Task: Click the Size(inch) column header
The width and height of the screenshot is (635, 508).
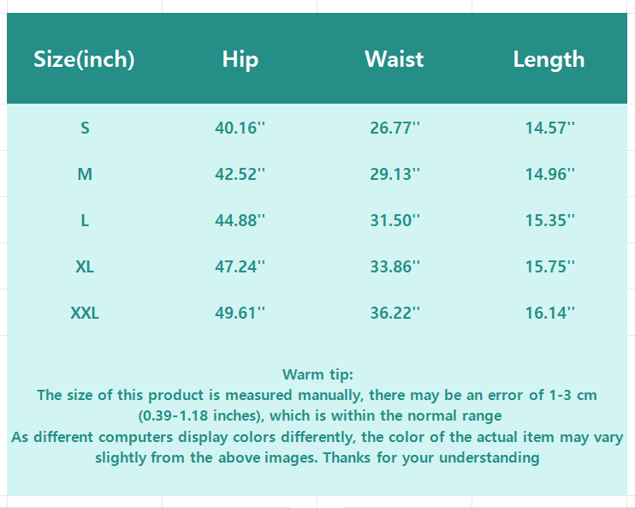Action: 84,59
